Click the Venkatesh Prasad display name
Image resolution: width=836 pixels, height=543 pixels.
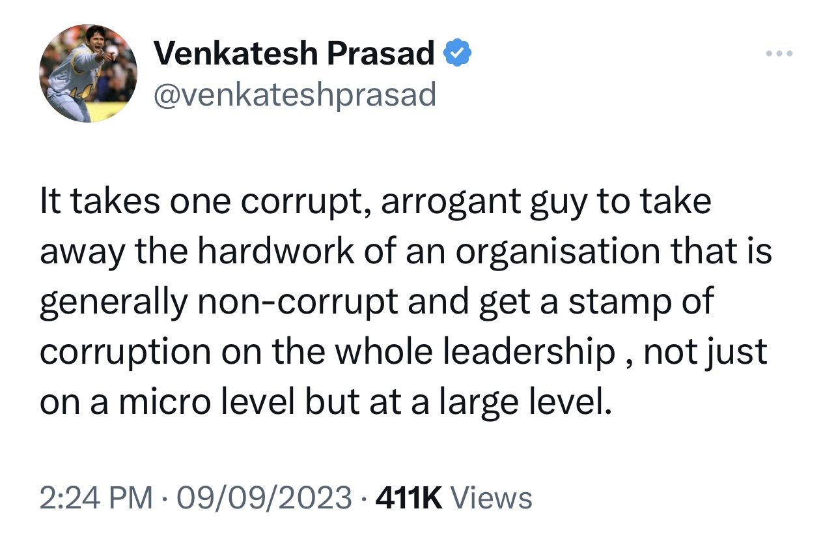(x=294, y=54)
